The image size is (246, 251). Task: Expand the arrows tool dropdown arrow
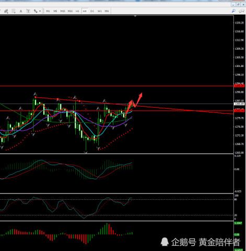pyautogui.click(x=40, y=11)
